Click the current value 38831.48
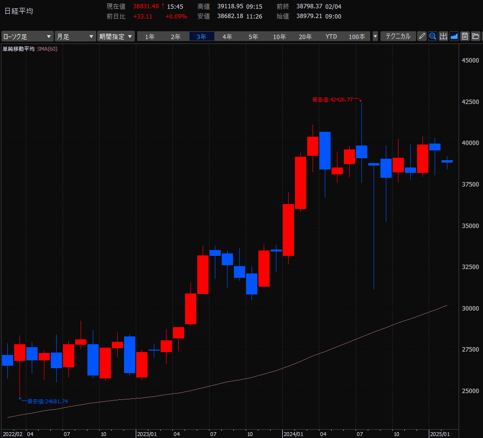The width and height of the screenshot is (483, 438). coord(146,6)
